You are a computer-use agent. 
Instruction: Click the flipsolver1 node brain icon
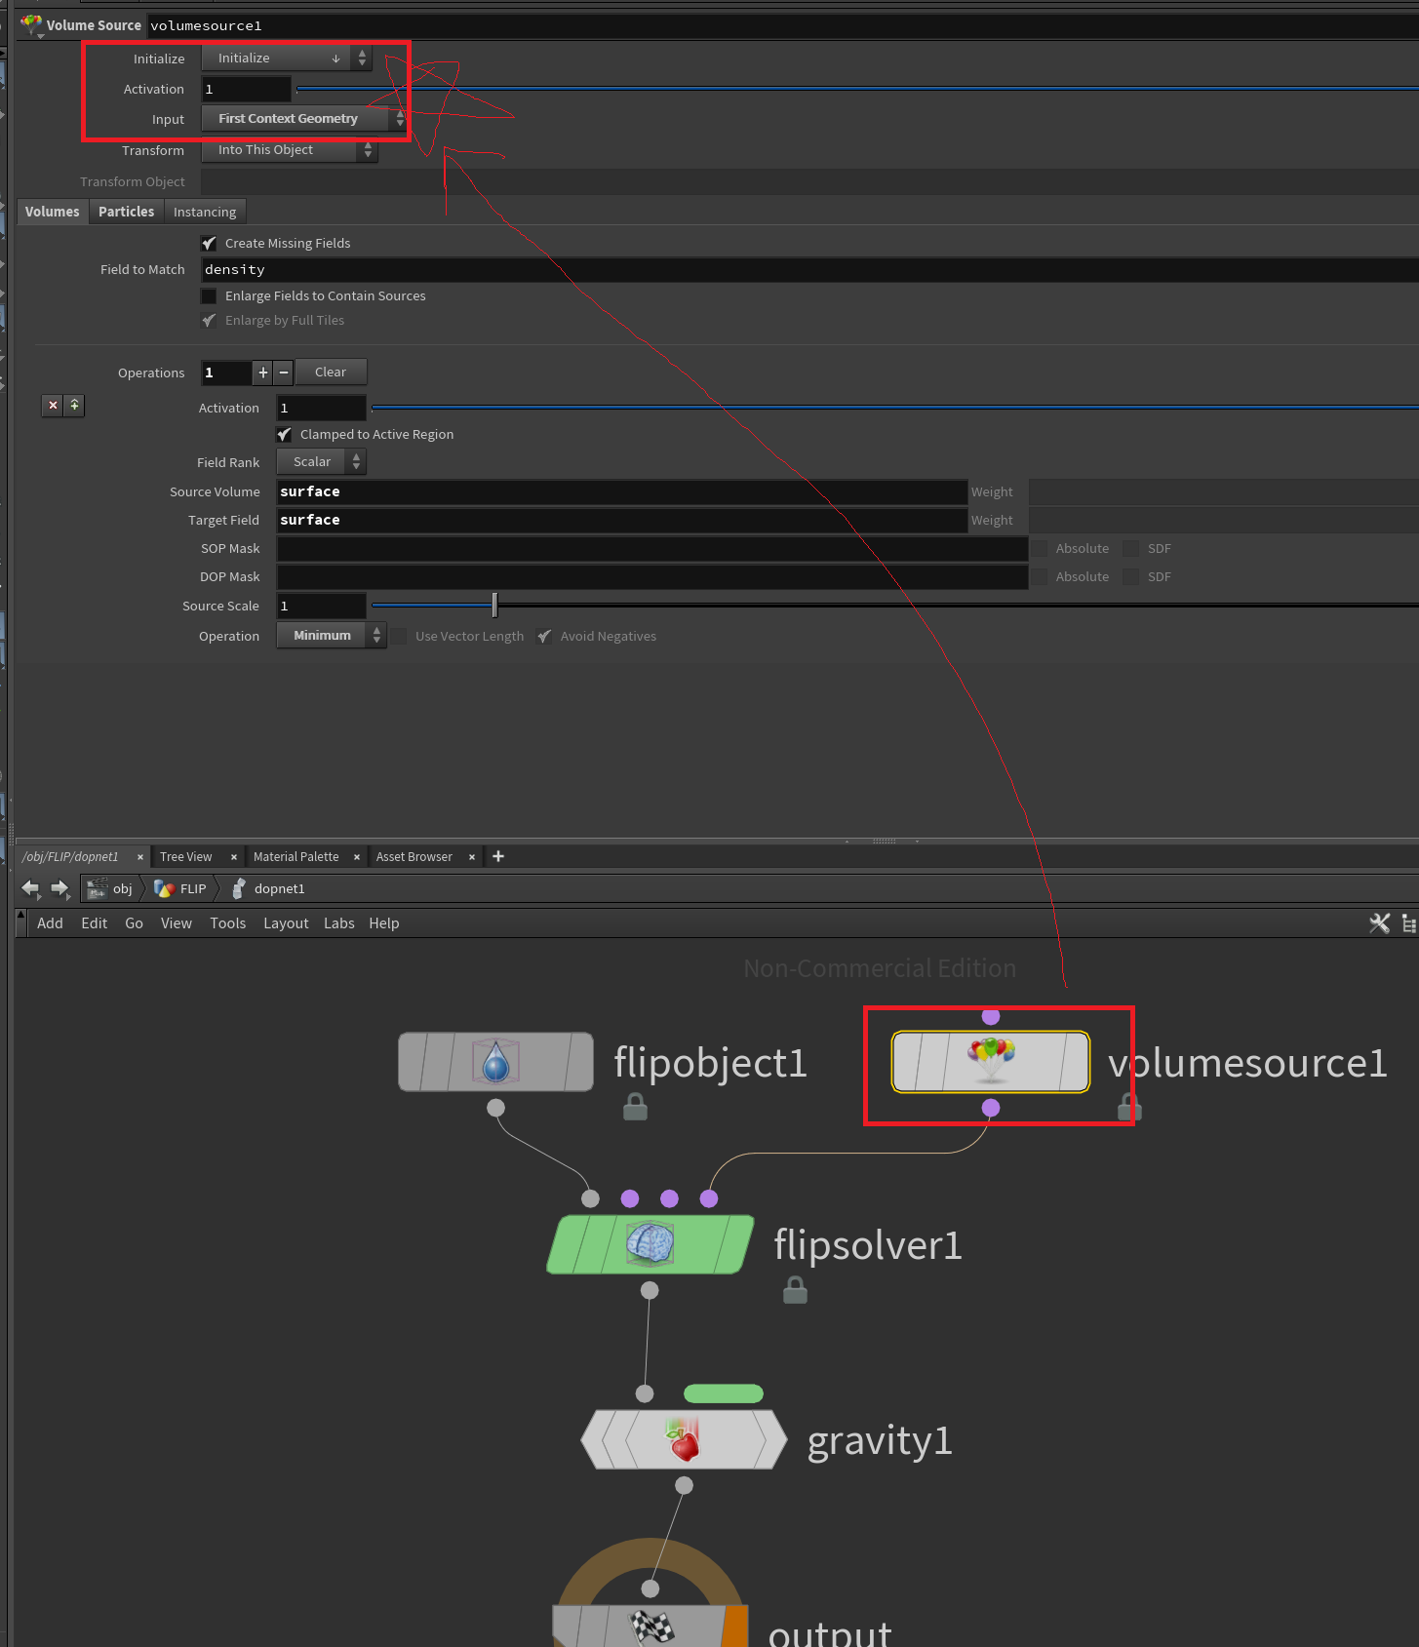click(650, 1244)
